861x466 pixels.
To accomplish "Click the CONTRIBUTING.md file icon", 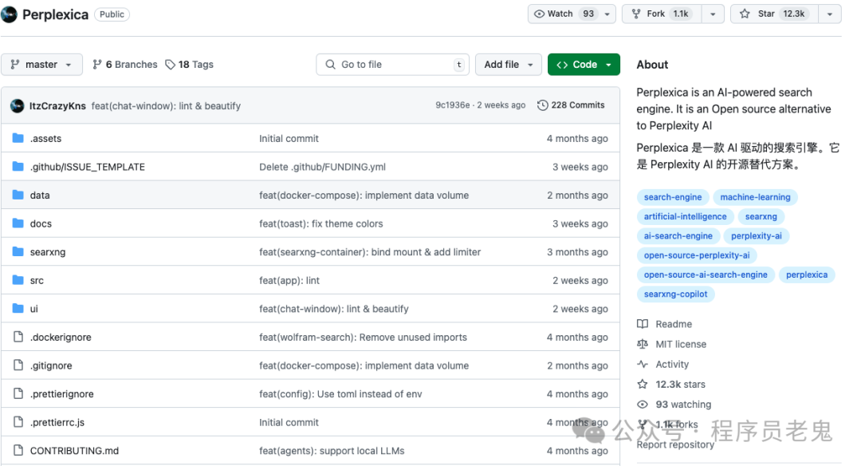I will click(x=18, y=450).
